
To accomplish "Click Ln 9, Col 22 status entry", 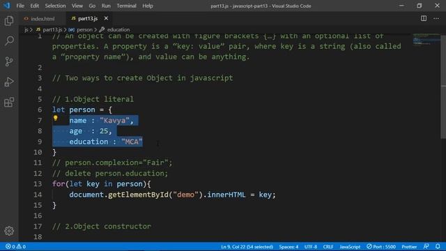I will [x=247, y=247].
